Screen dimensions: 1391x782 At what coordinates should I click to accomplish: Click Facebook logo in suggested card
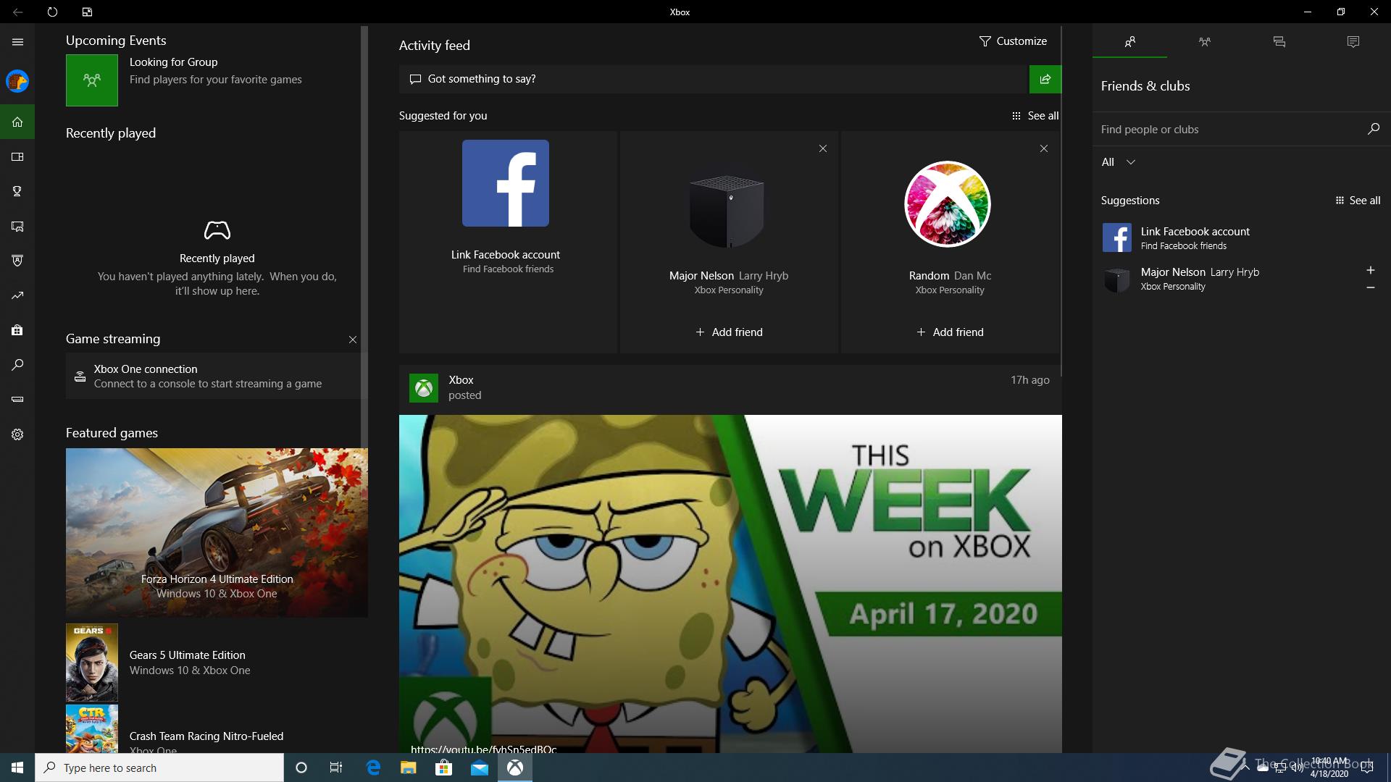(x=506, y=183)
